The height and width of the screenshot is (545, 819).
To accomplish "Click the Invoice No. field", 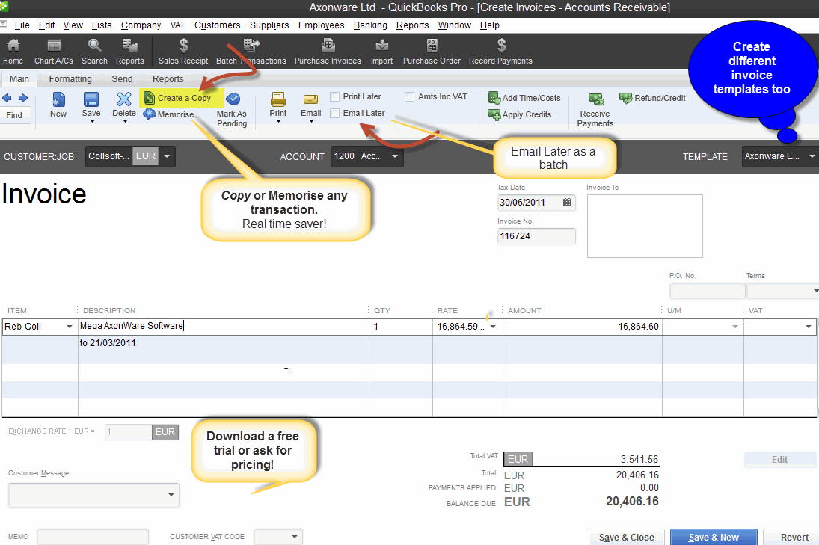I will [536, 236].
